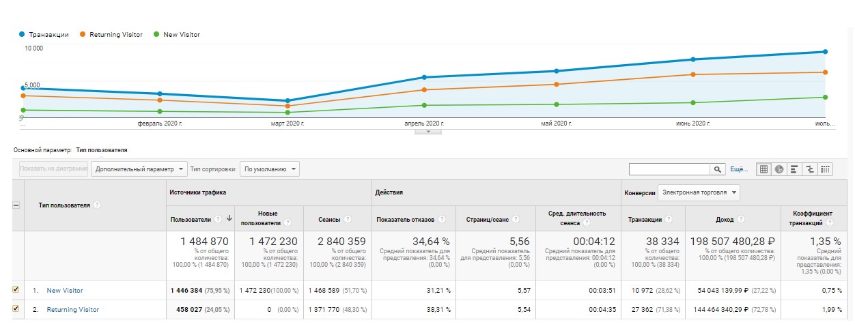The height and width of the screenshot is (333, 855).
Task: Click the minus icon in table header corner
Action: pyautogui.click(x=16, y=205)
